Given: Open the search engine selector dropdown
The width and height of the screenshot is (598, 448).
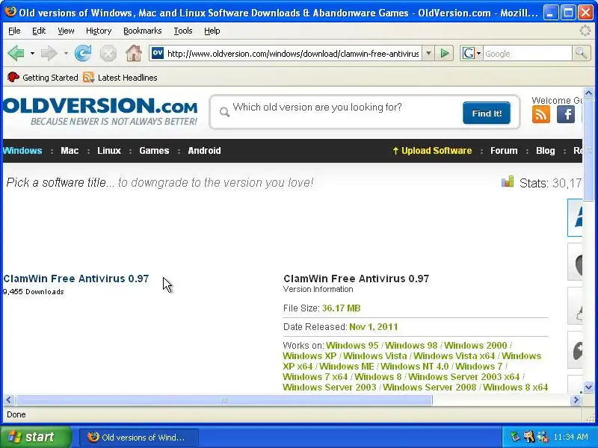Looking at the screenshot, I should pyautogui.click(x=478, y=53).
